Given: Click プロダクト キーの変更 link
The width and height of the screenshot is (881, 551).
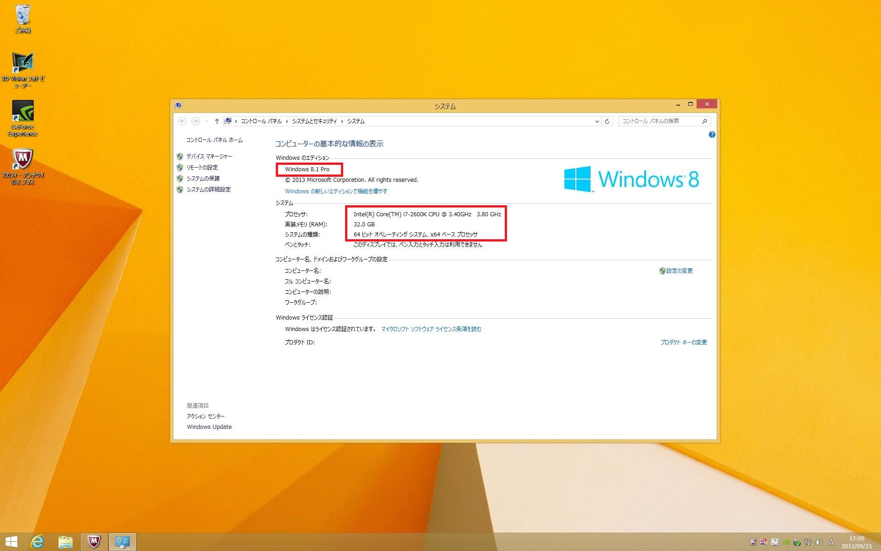Looking at the screenshot, I should click(683, 343).
